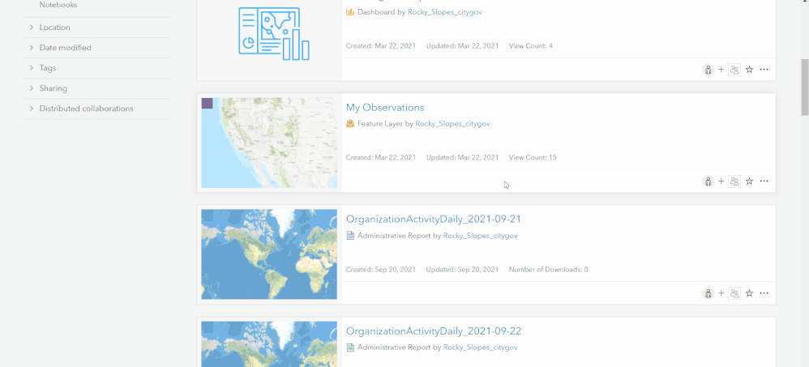Click group sharing icon on My Observations card

[x=734, y=181]
